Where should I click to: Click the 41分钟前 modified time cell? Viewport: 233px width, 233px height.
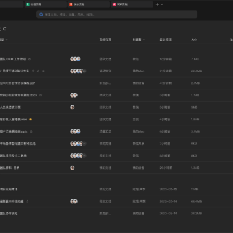point(166,83)
